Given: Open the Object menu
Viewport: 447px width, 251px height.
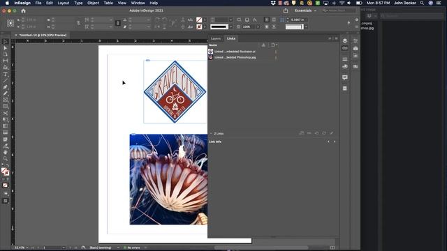Looking at the screenshot, I should tap(93, 3).
